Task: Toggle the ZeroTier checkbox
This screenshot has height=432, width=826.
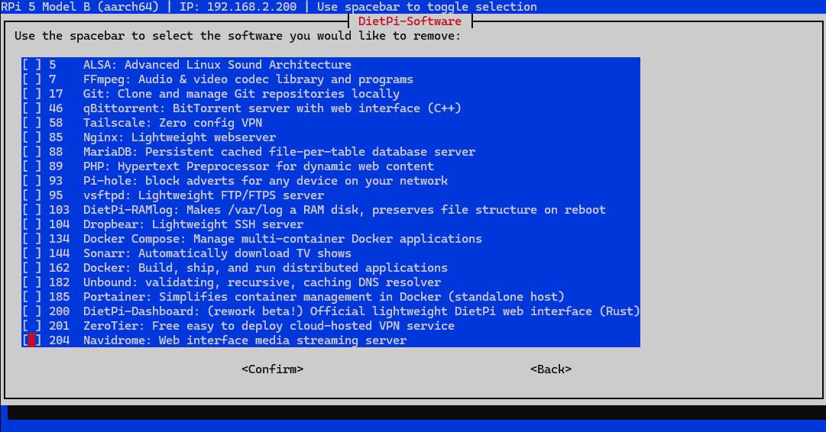Action: [x=31, y=326]
